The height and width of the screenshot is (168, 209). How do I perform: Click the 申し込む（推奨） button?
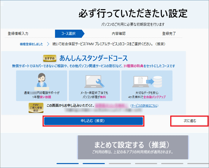(x=93, y=121)
